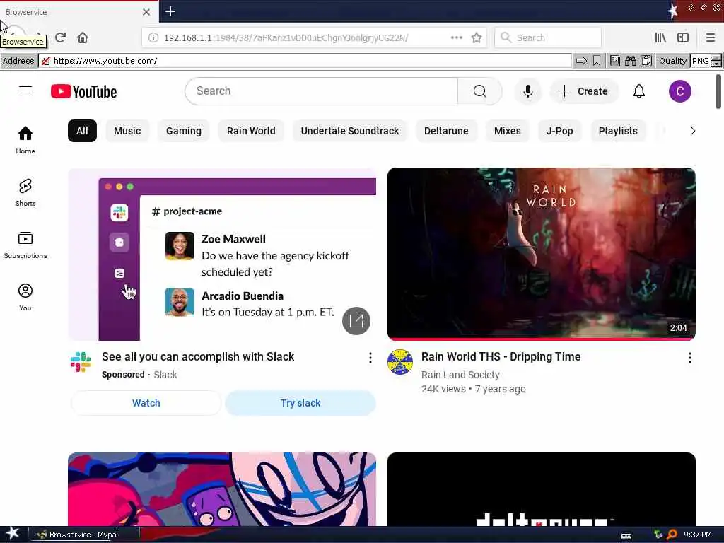This screenshot has width=724, height=543.
Task: Bookmark page with the star icon
Action: (x=477, y=38)
